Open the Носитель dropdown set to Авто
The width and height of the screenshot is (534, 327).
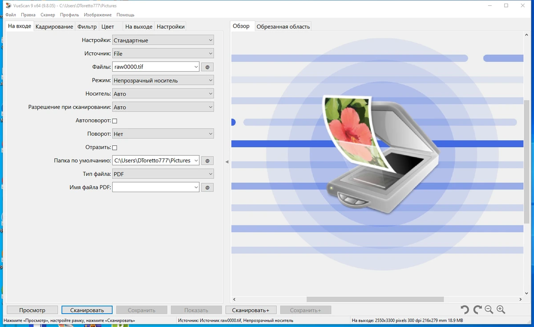(x=163, y=94)
